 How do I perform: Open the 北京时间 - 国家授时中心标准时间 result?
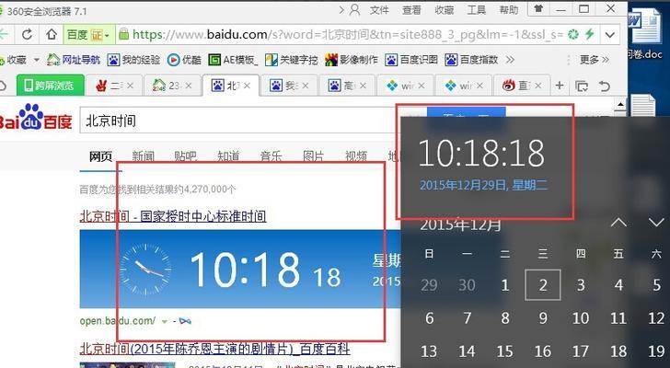[173, 216]
